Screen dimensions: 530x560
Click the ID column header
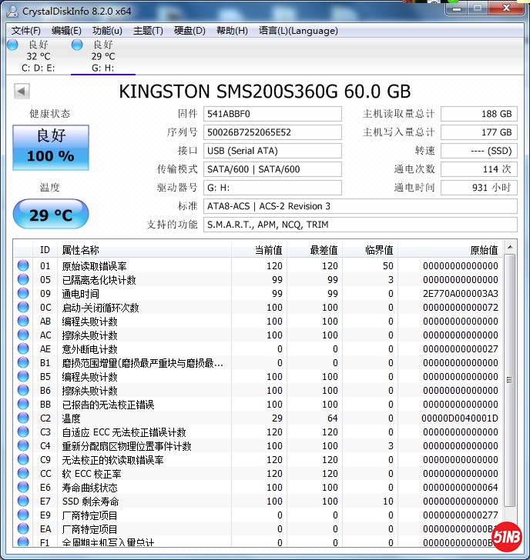click(x=45, y=250)
